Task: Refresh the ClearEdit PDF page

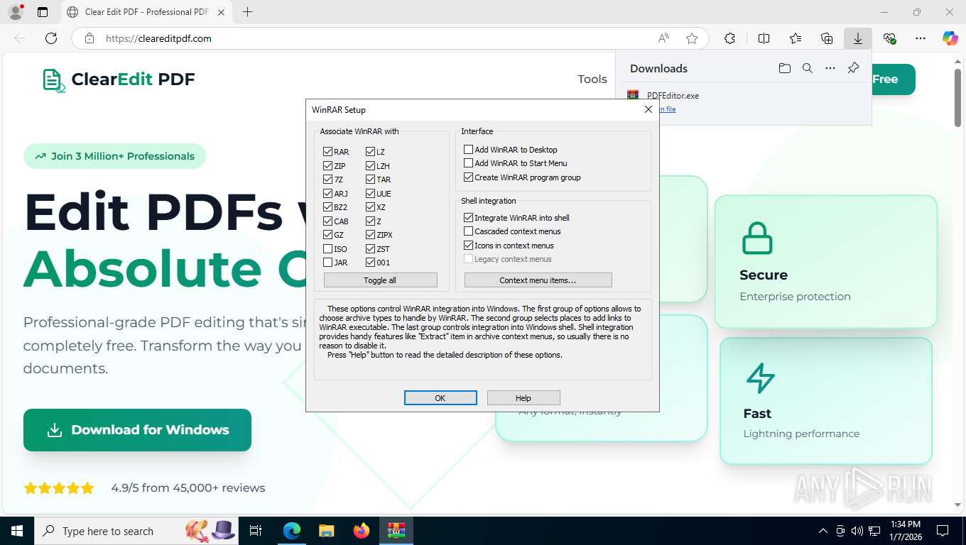Action: click(51, 38)
